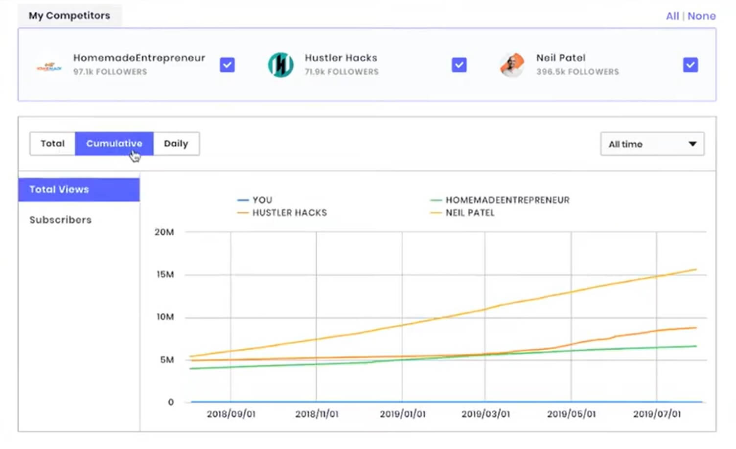The width and height of the screenshot is (736, 449).
Task: Click the 2019/07/01 axis label
Action: coord(657,414)
